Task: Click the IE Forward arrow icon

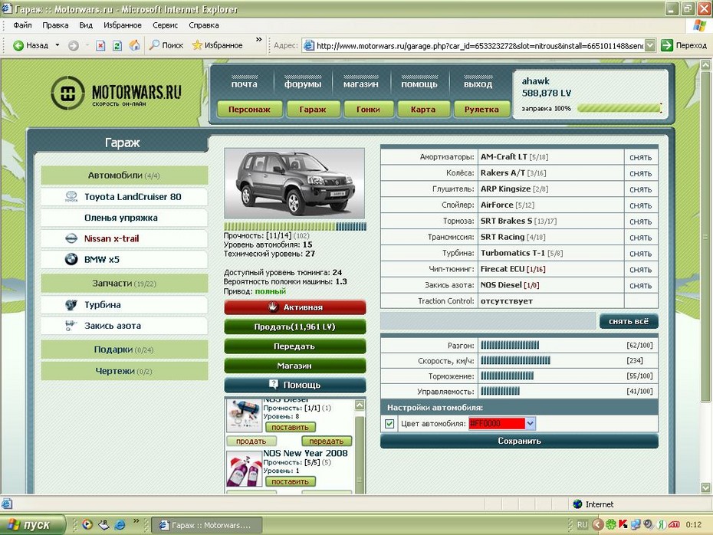Action: pyautogui.click(x=73, y=45)
